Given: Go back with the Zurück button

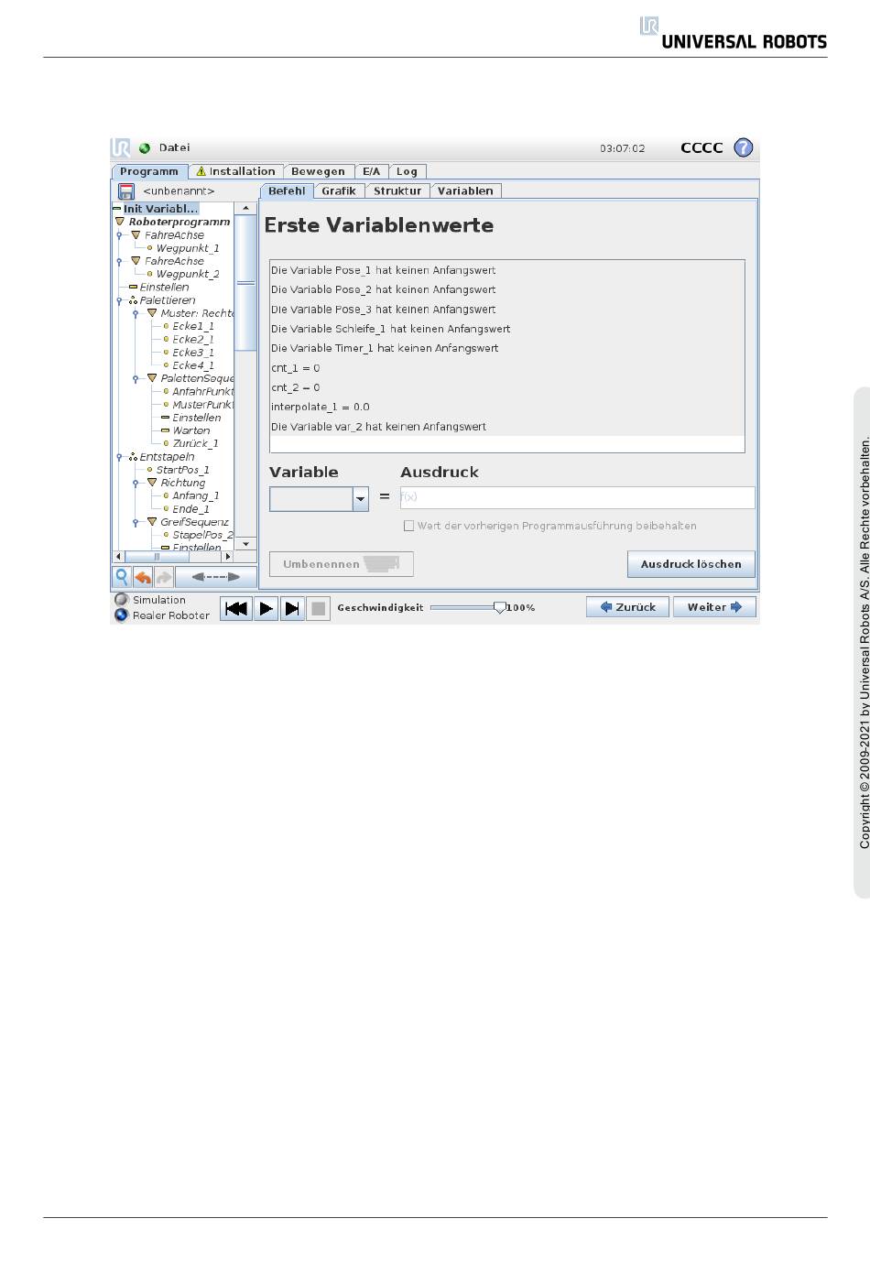Looking at the screenshot, I should tap(628, 607).
